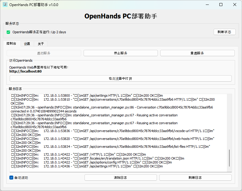Restart the service with 重启服务

click(197, 53)
